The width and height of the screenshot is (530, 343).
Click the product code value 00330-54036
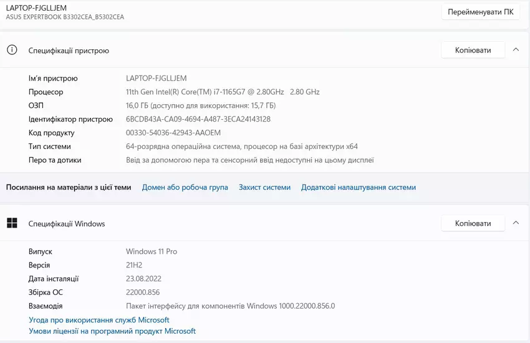point(173,133)
